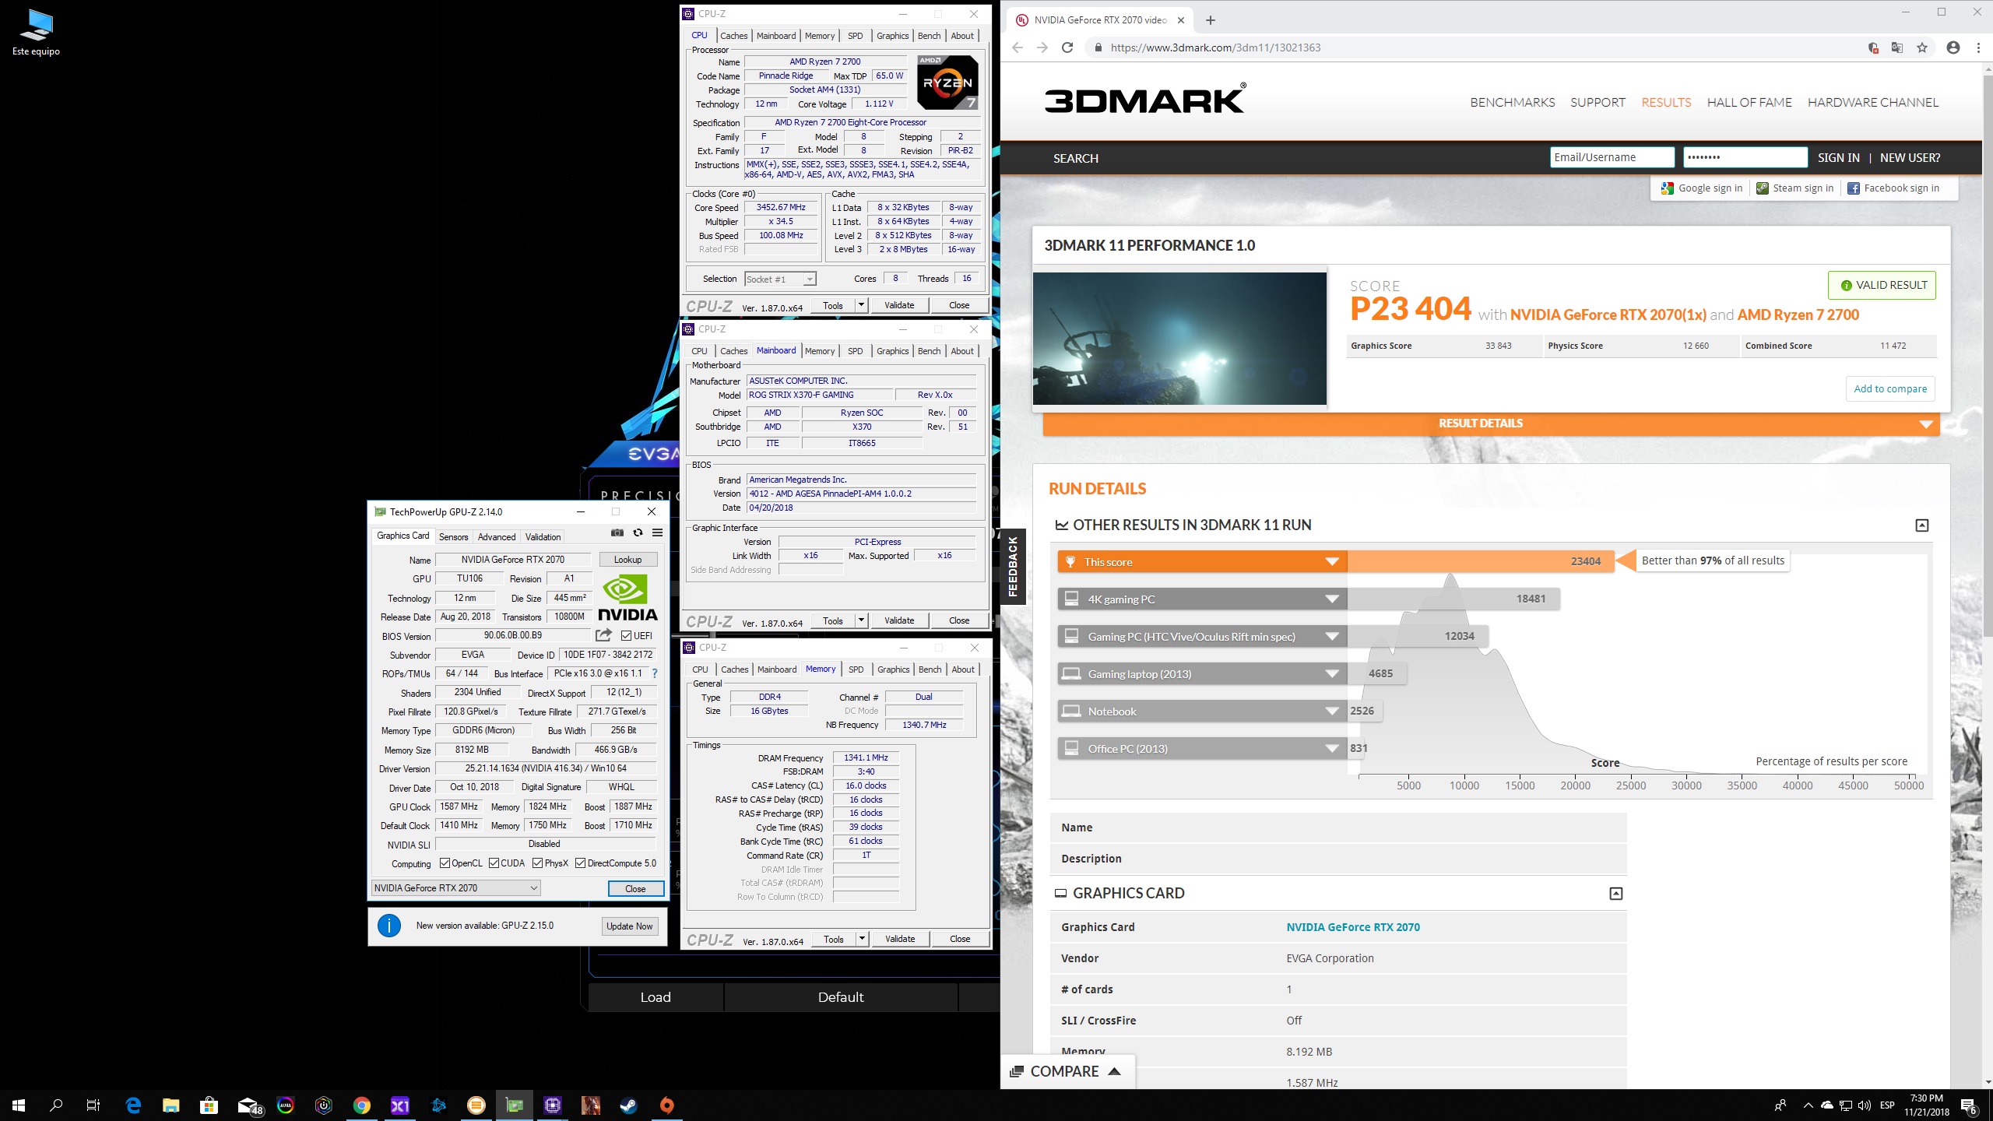This screenshot has width=1993, height=1121.
Task: Click the NVIDIA GeForce RTX 2070 graphics card link
Action: coord(1352,926)
